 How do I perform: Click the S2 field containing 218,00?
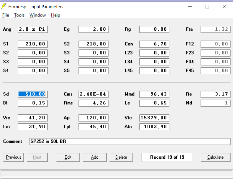coord(93,44)
